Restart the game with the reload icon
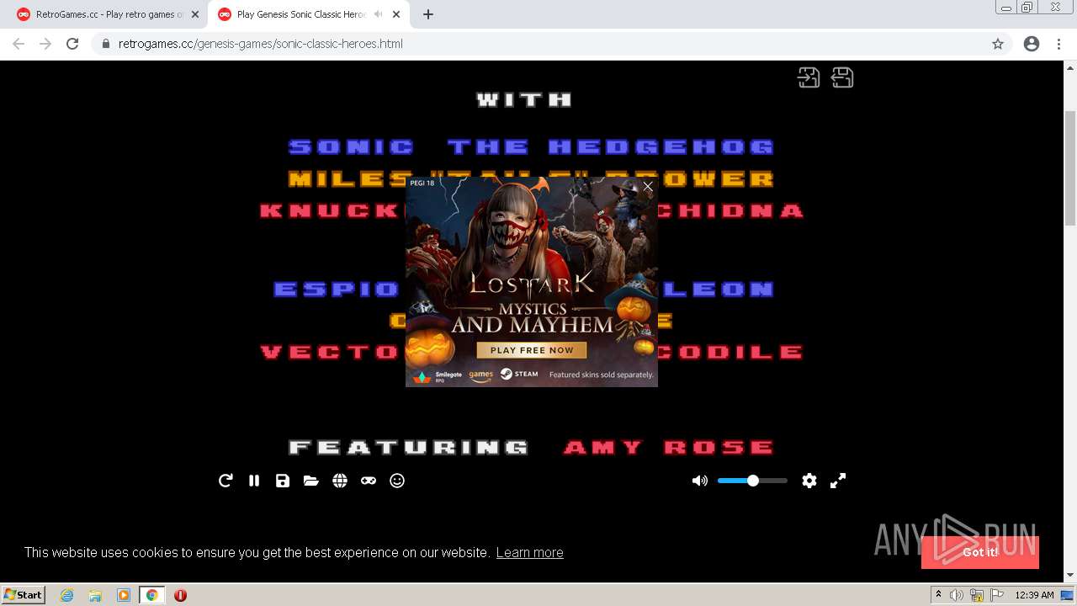This screenshot has width=1077, height=606. (x=225, y=481)
